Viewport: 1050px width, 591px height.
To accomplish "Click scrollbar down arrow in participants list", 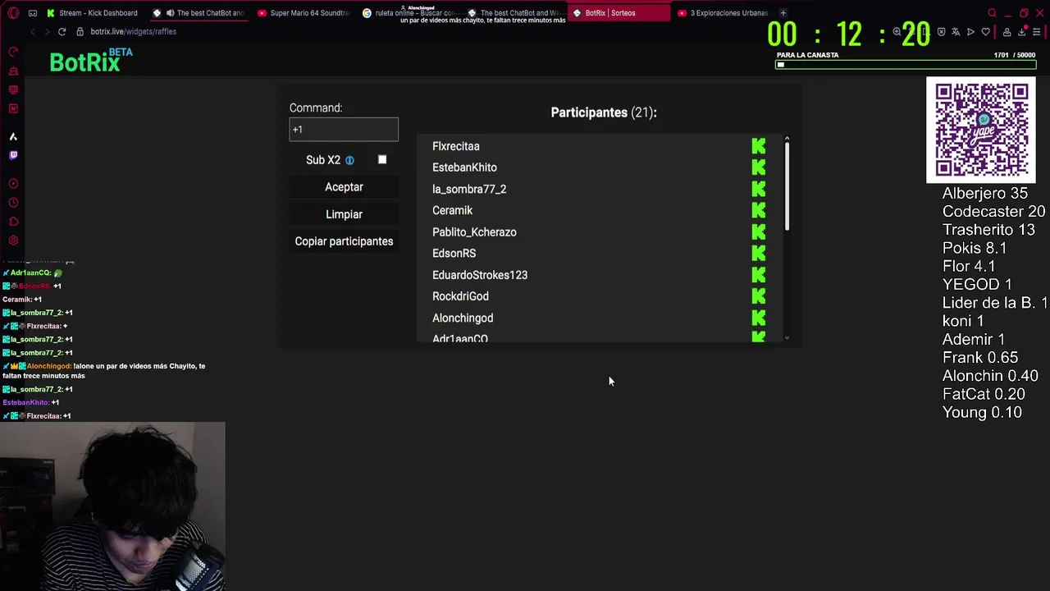I will coord(787,337).
